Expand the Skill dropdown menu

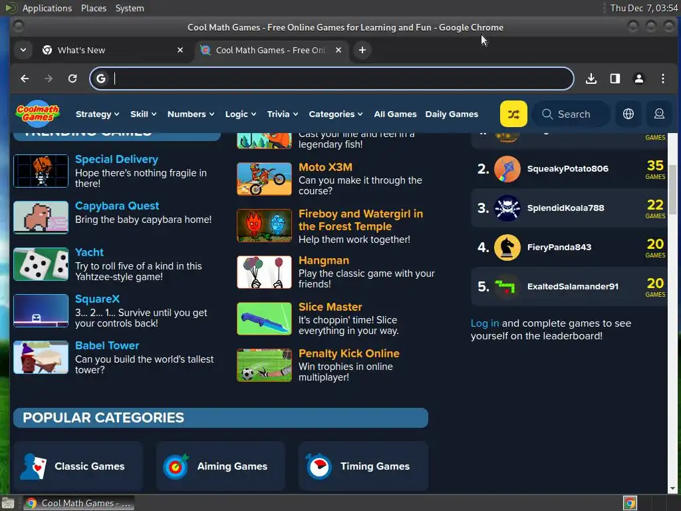(x=144, y=114)
